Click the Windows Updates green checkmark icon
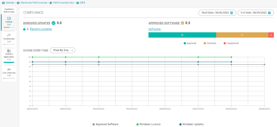277x127 pixels. pos(53,23)
